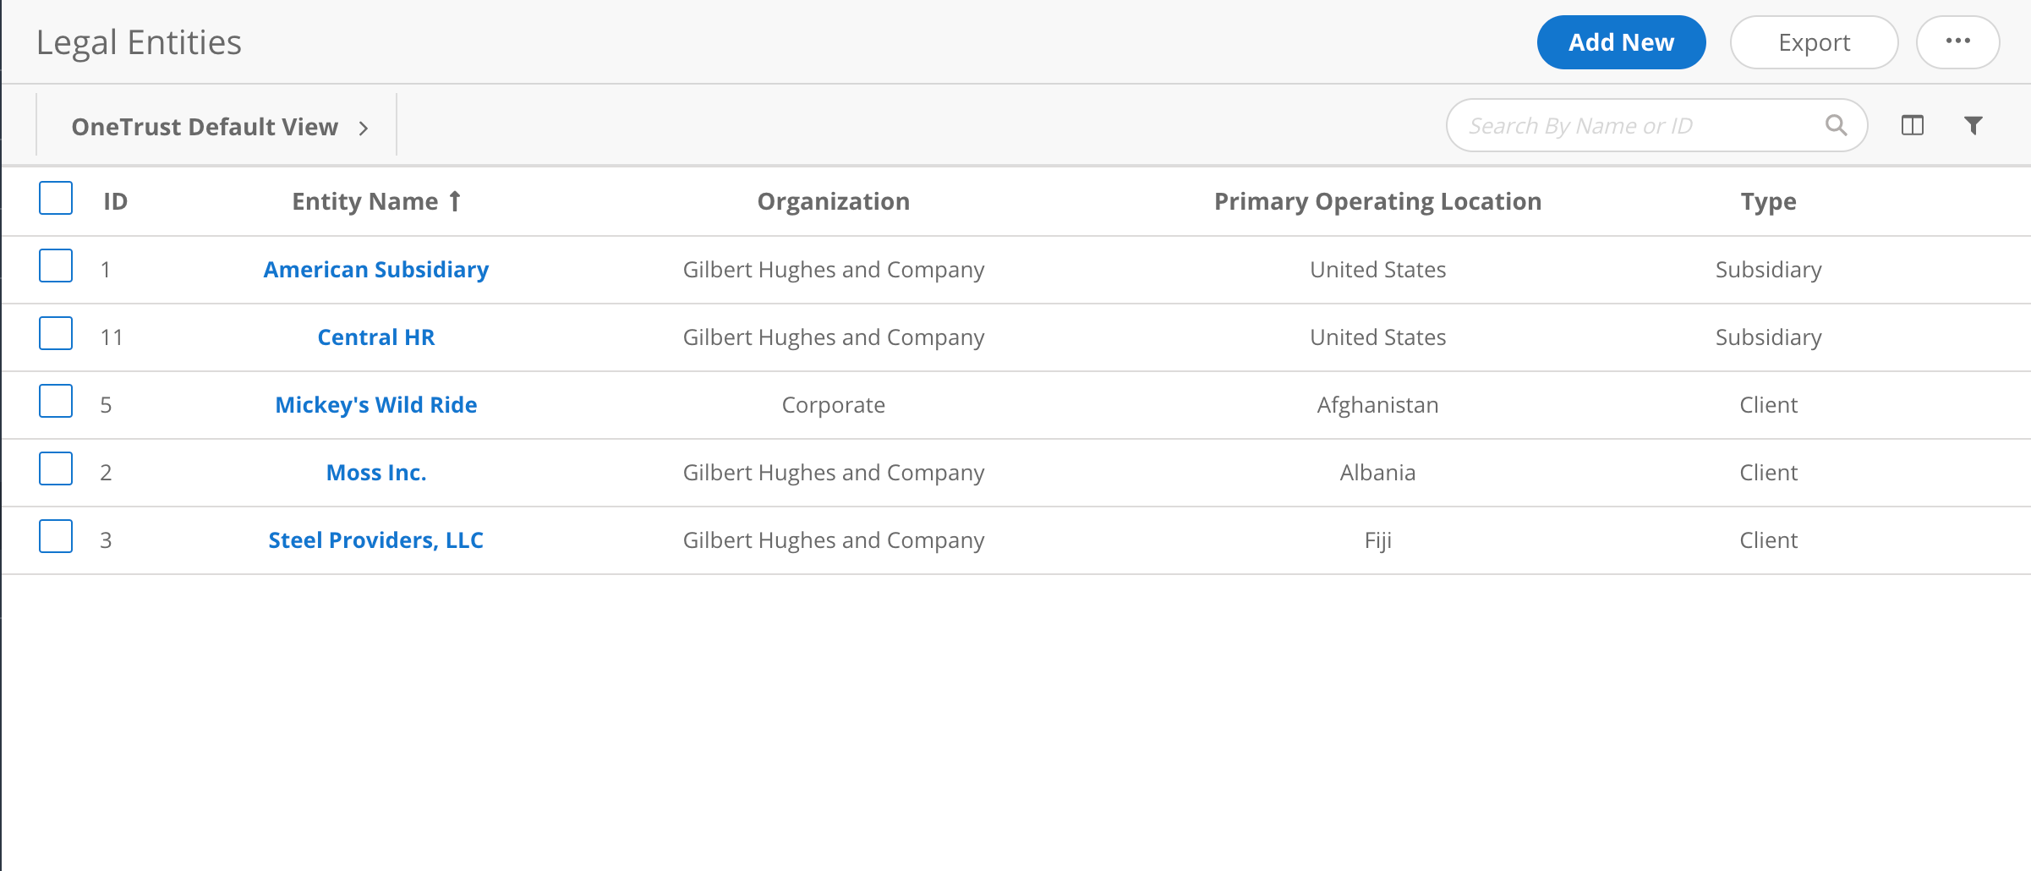
Task: Click the sort arrow next to Entity Name
Action: [x=454, y=200]
